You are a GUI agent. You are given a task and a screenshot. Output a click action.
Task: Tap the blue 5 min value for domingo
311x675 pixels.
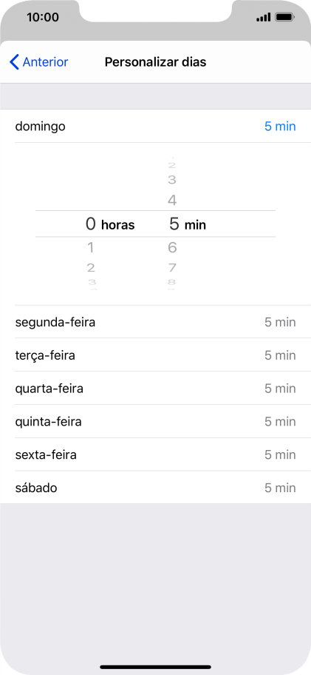pyautogui.click(x=280, y=127)
